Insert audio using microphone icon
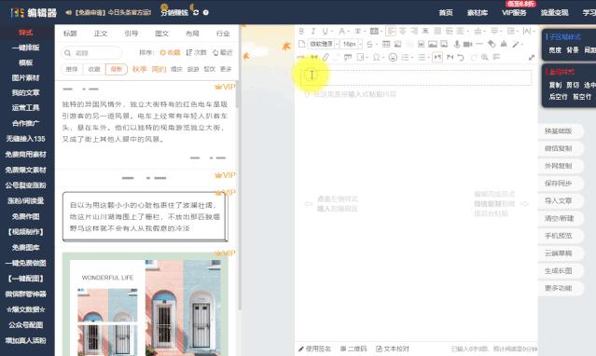Image resolution: width=596 pixels, height=356 pixels. tap(456, 44)
